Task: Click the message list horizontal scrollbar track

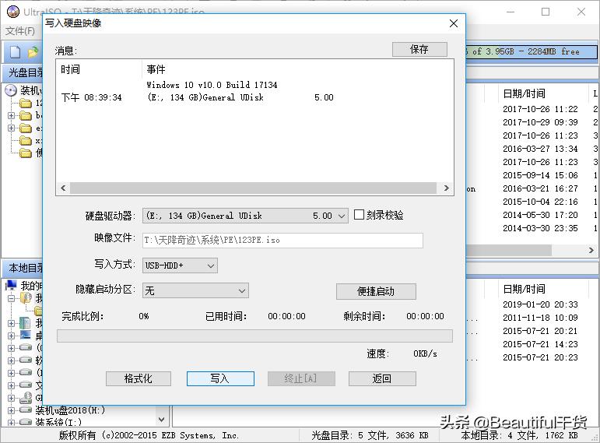Action: click(254, 188)
